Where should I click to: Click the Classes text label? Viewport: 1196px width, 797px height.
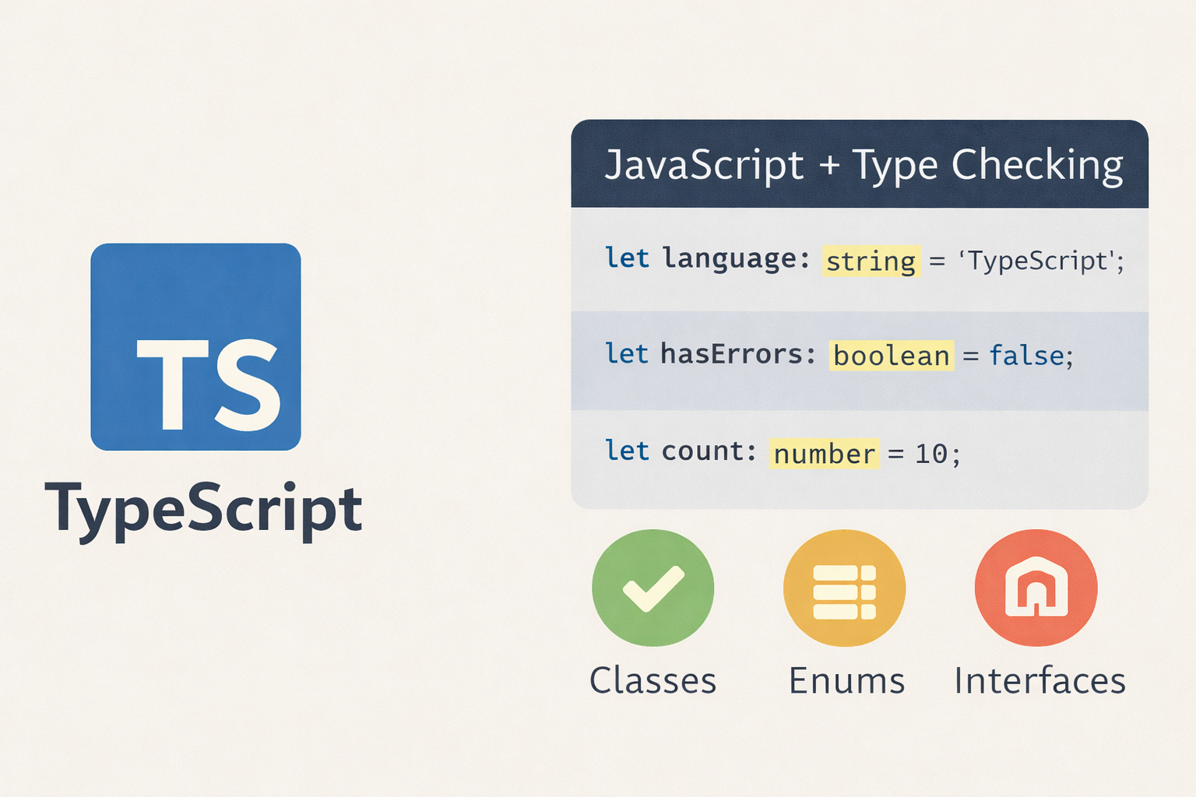[x=653, y=681]
